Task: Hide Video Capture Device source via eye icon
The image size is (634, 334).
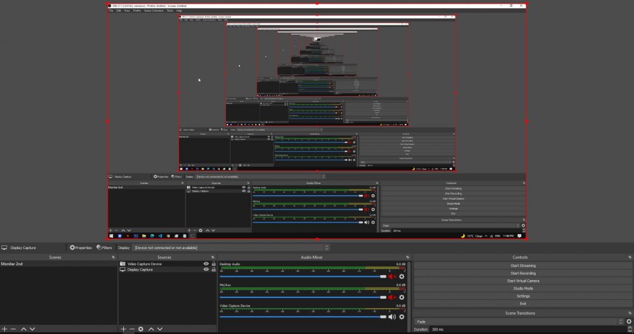Action: pos(206,264)
